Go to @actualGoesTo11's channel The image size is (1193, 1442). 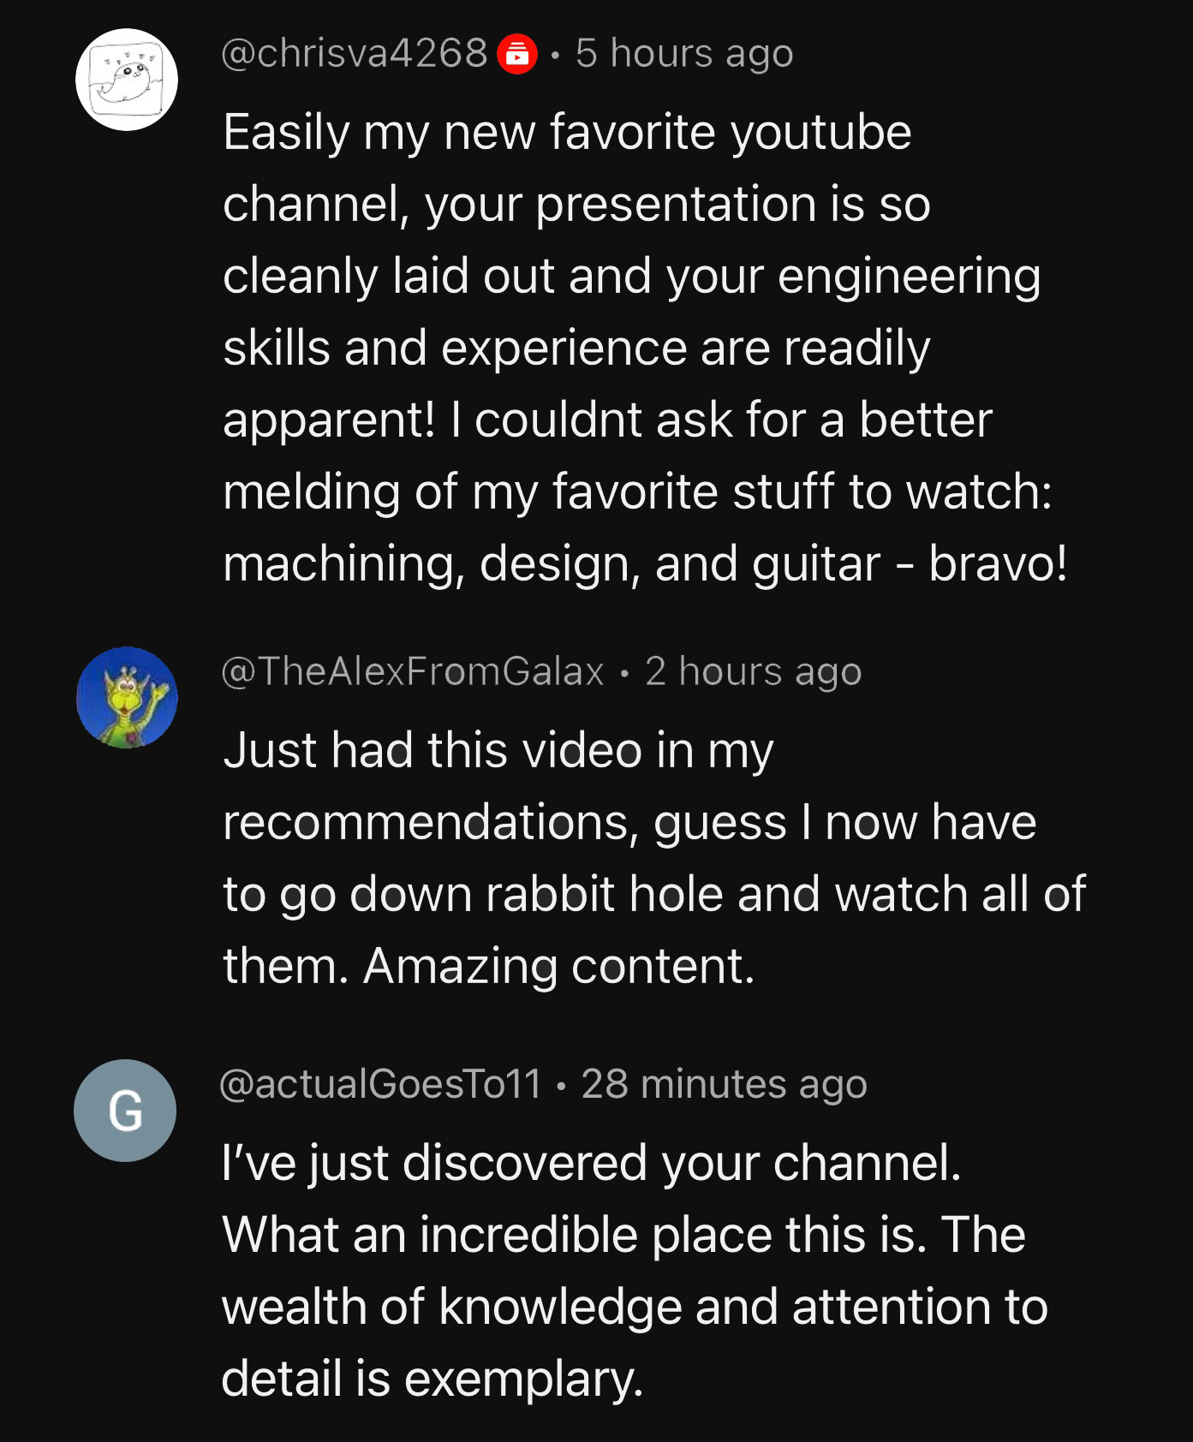381,1084
